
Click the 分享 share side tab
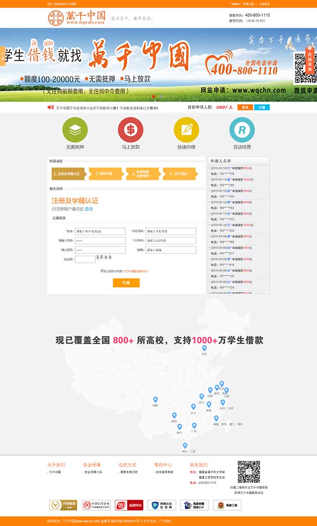click(x=2, y=56)
